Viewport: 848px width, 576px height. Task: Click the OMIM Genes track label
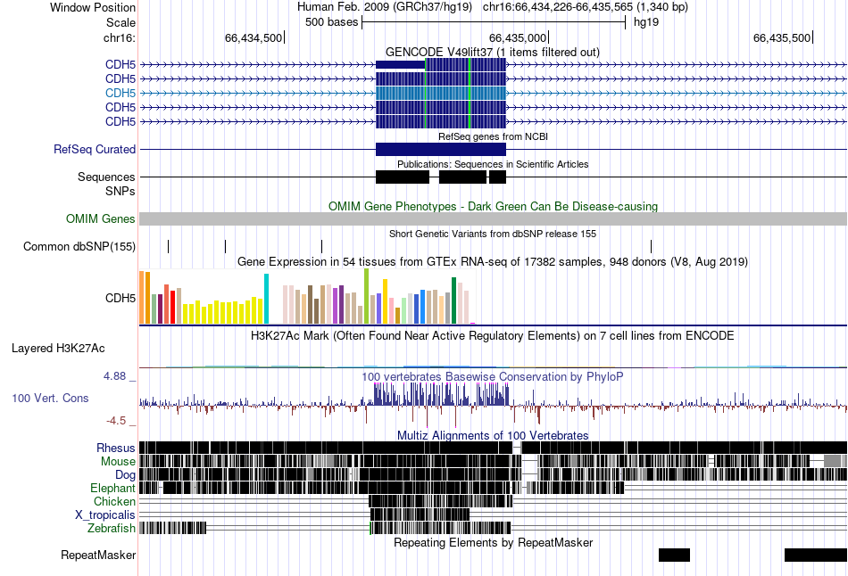point(100,218)
